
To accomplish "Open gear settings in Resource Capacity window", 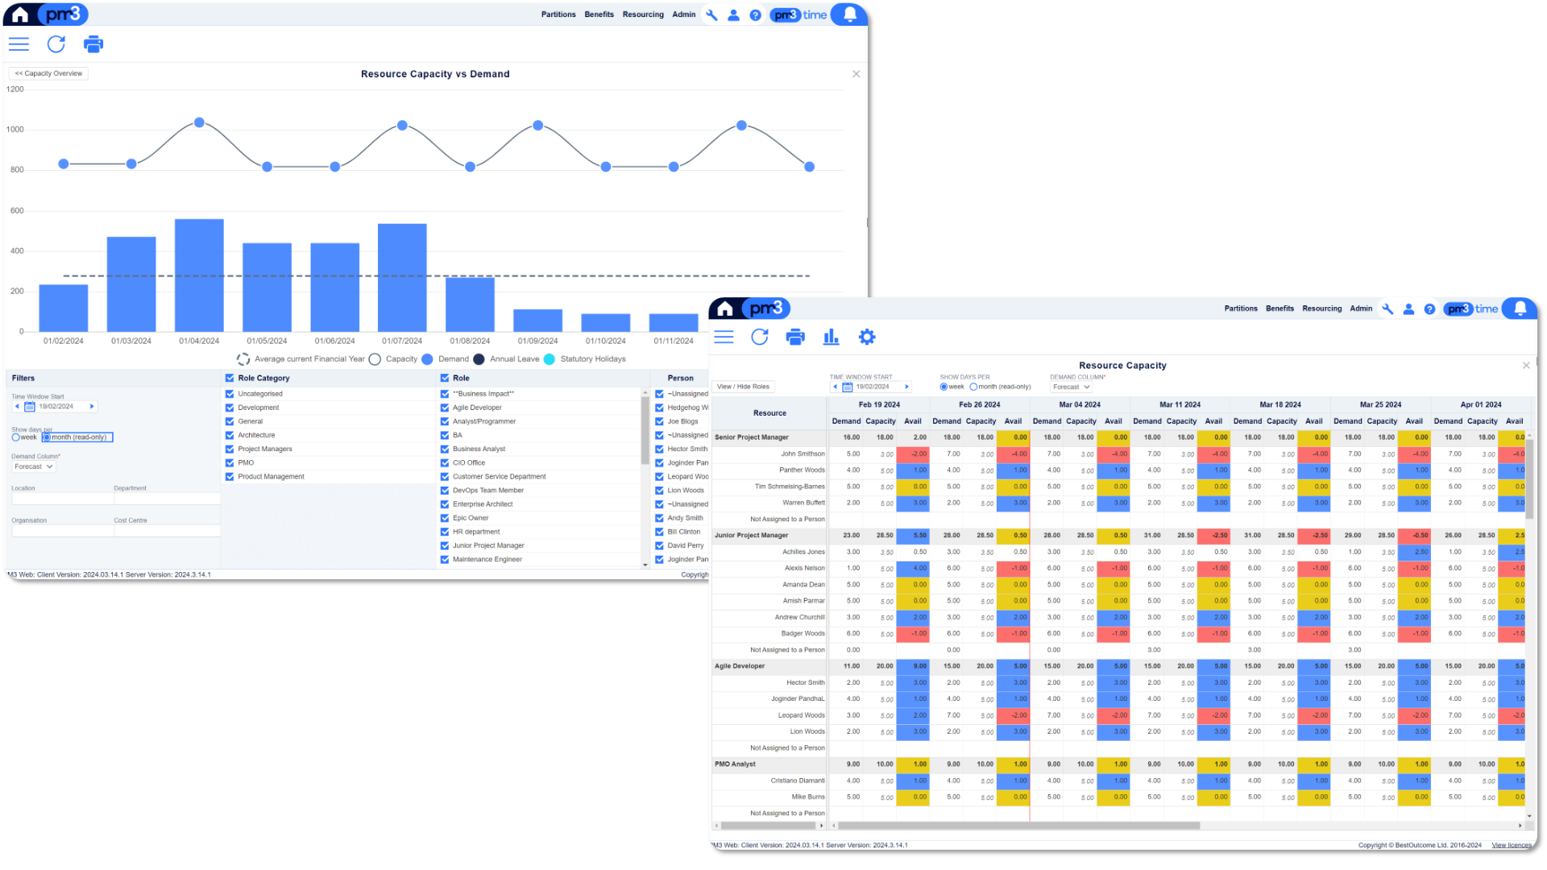I will pyautogui.click(x=867, y=338).
